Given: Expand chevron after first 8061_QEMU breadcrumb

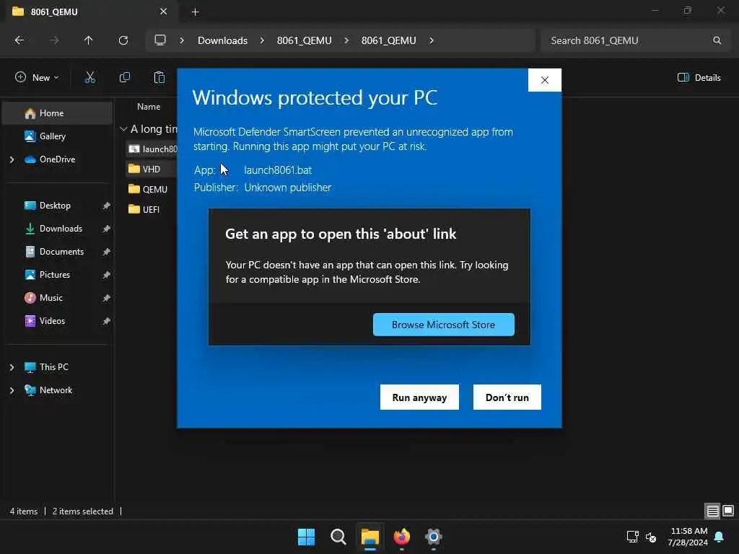Looking at the screenshot, I should [346, 40].
